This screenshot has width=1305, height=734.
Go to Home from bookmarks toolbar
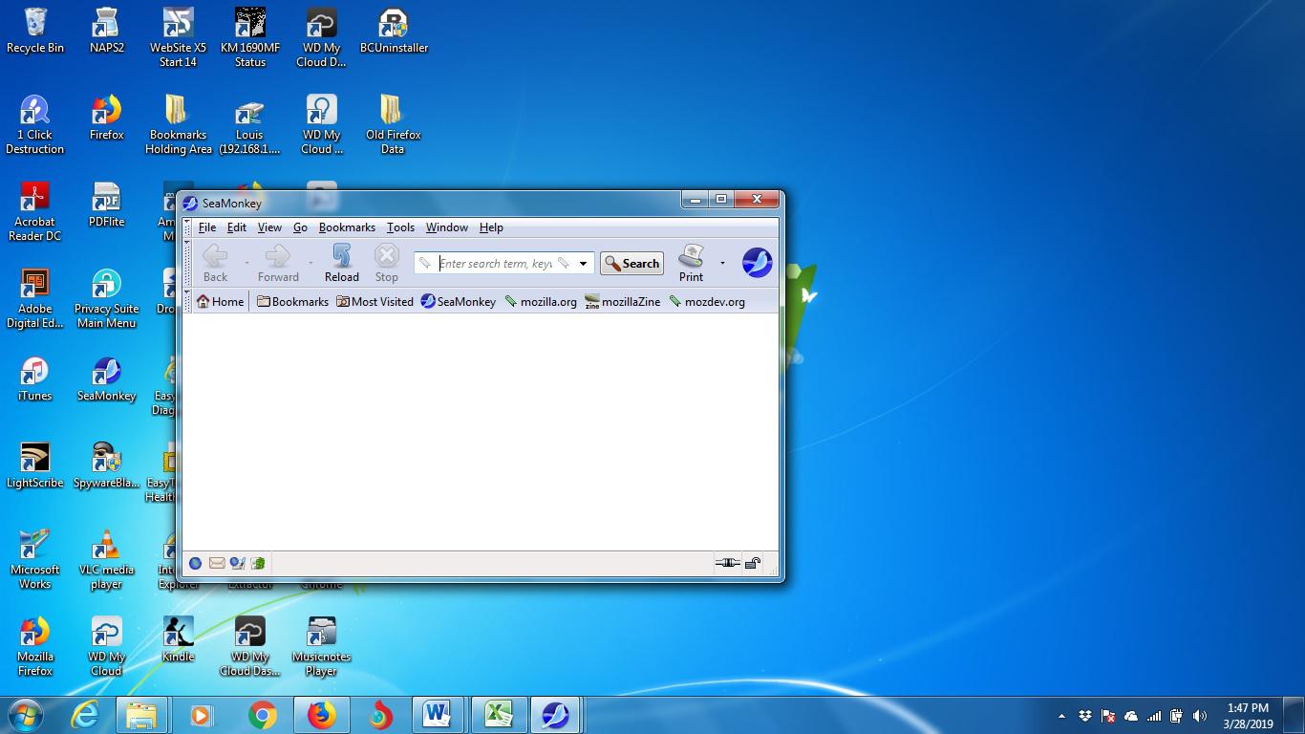click(x=220, y=301)
